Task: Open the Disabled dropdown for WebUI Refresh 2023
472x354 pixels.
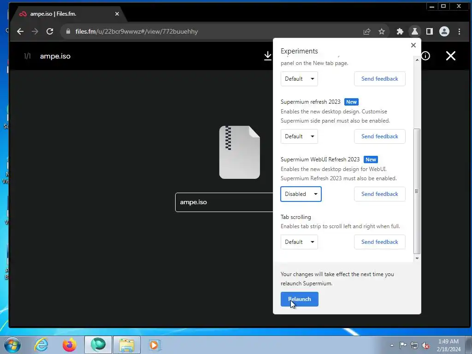Action: (301, 194)
